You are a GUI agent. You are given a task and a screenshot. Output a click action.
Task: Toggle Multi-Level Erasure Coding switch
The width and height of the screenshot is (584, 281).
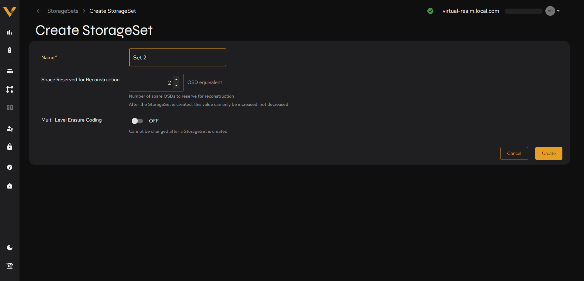pyautogui.click(x=137, y=121)
